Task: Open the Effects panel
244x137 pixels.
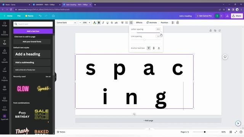Action: tap(139, 23)
